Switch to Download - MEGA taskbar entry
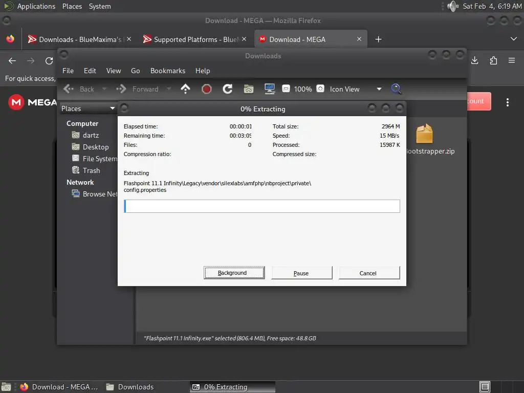Viewport: 524px width, 393px height. coord(59,387)
